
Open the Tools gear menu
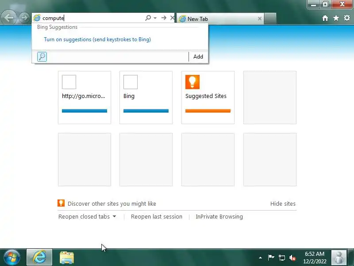coord(347,18)
